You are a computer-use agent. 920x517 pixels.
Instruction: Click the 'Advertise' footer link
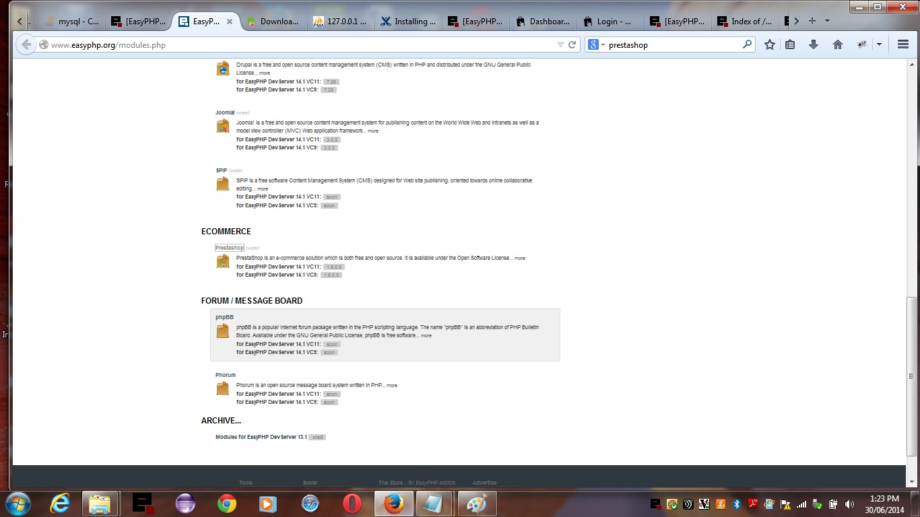tap(484, 483)
